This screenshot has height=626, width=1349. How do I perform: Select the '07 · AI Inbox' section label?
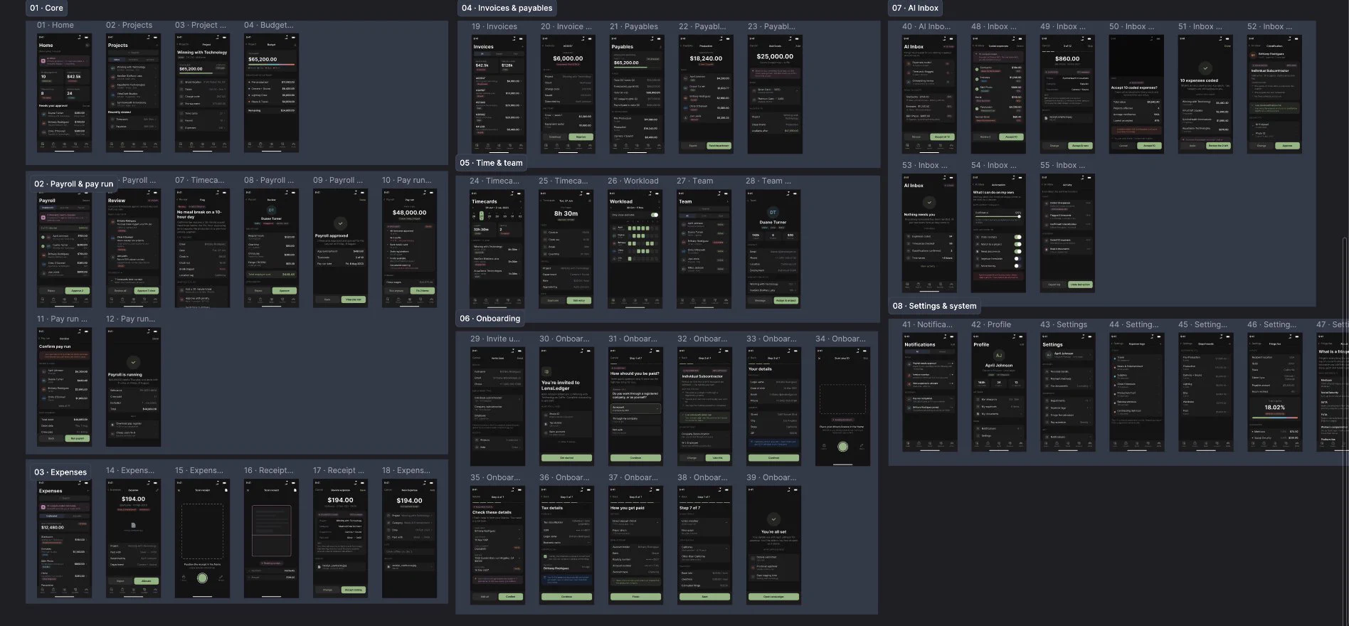915,8
